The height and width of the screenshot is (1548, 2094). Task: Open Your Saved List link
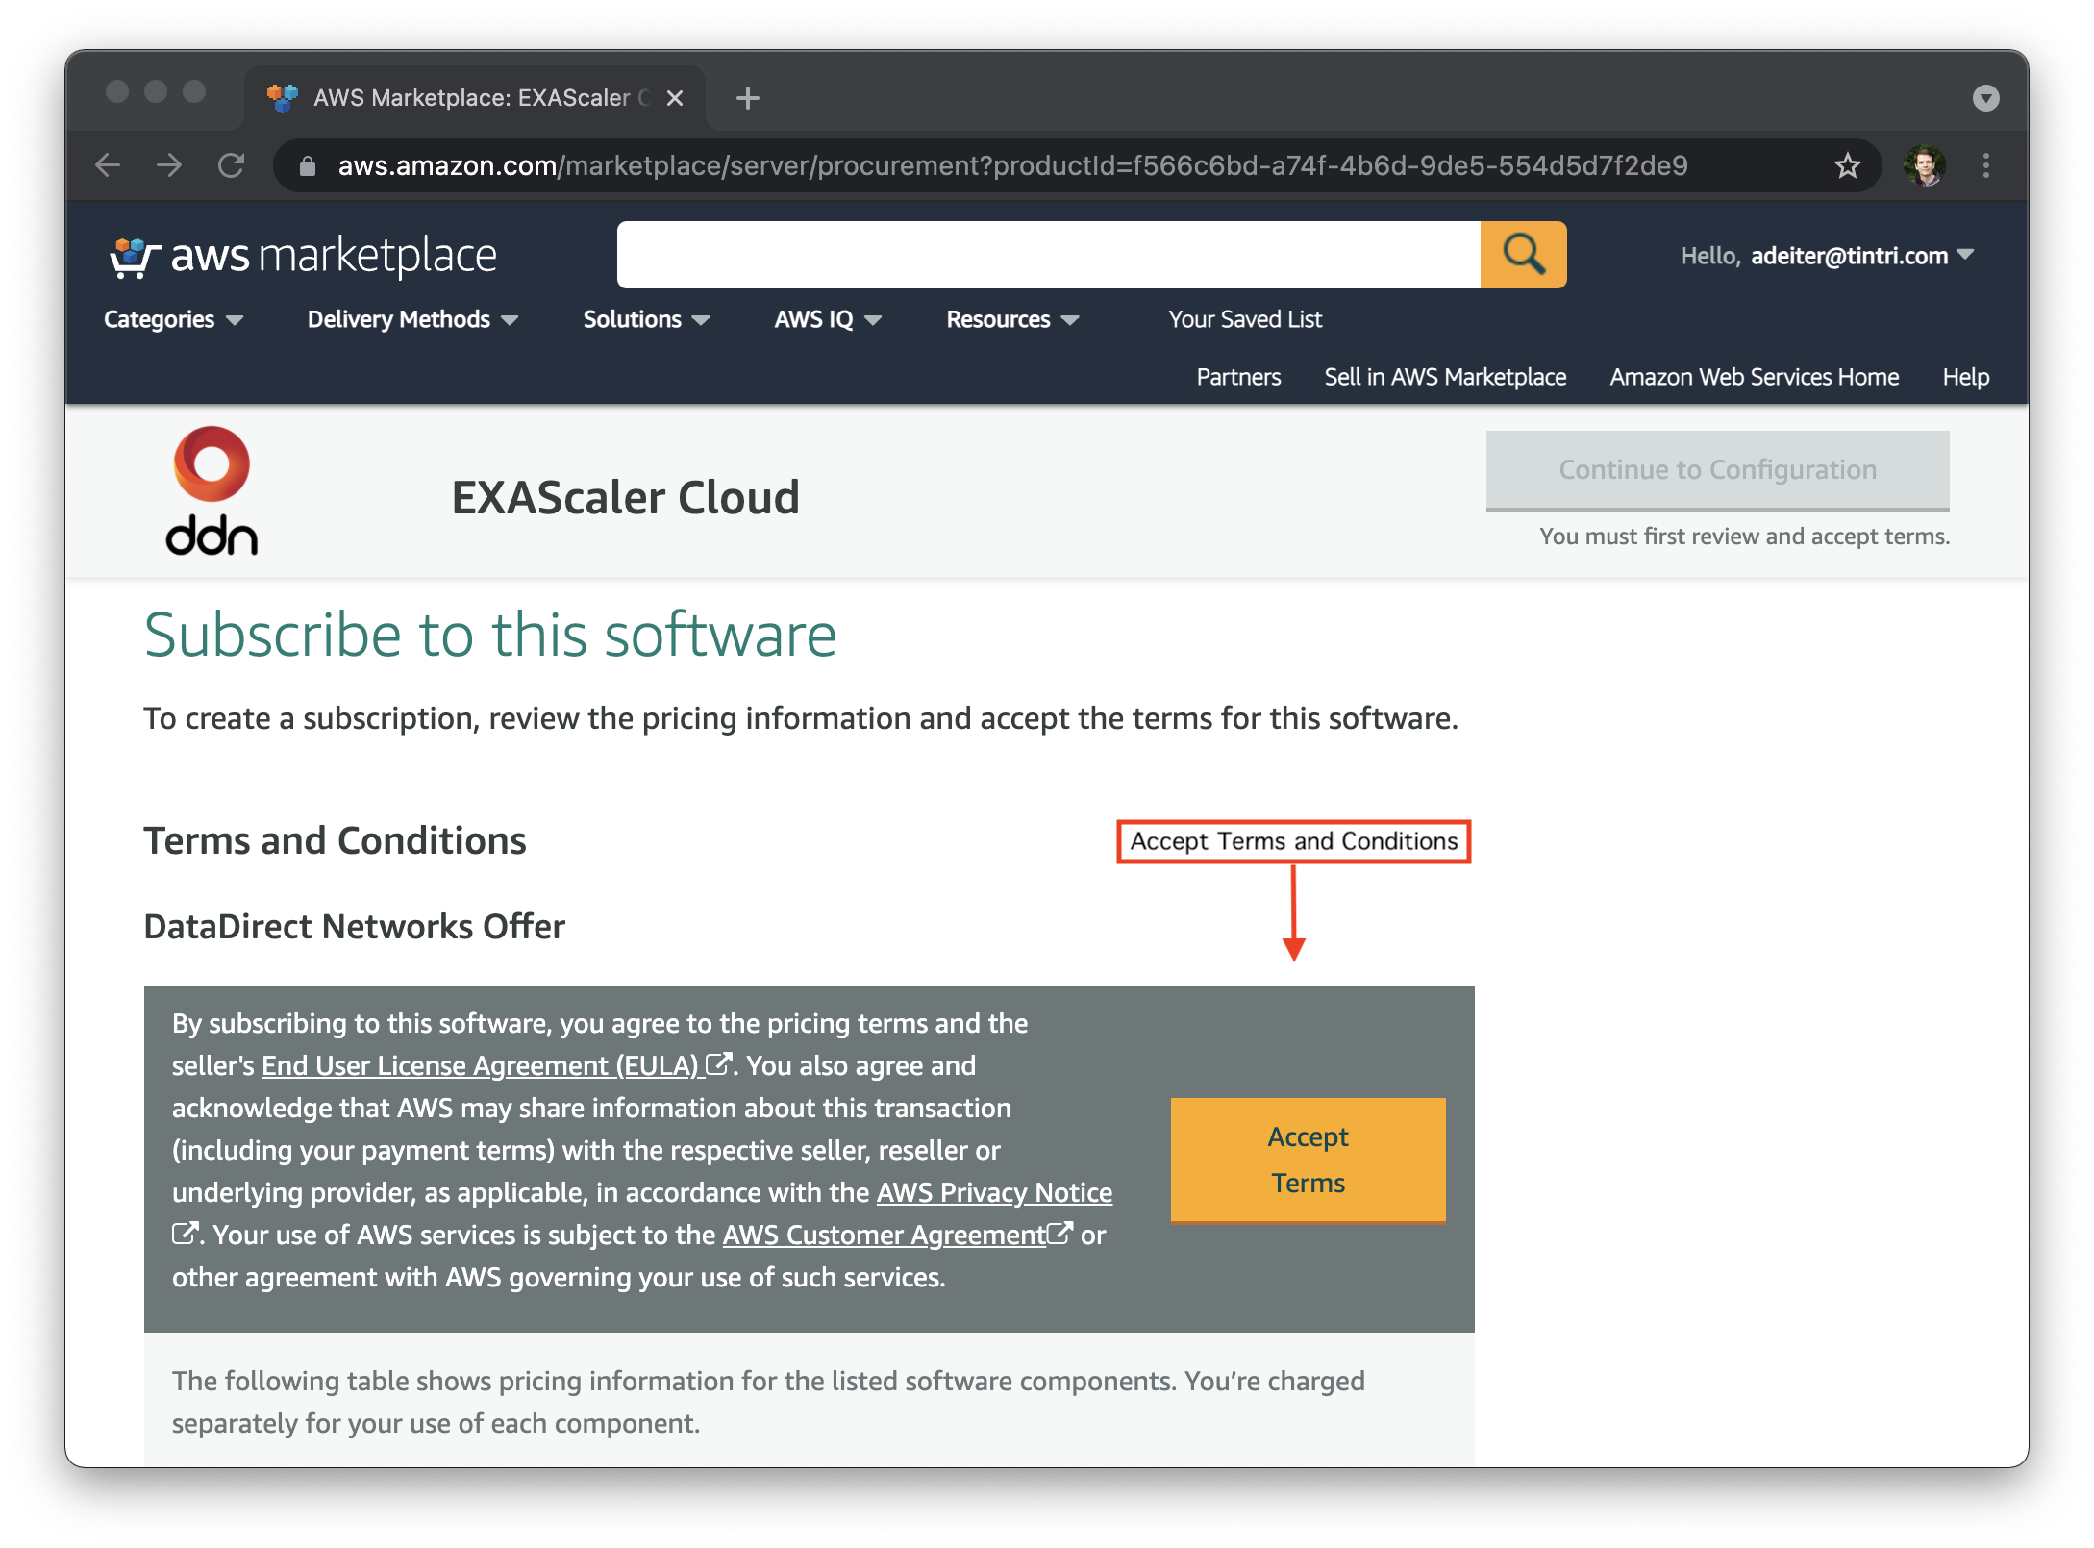click(1245, 319)
